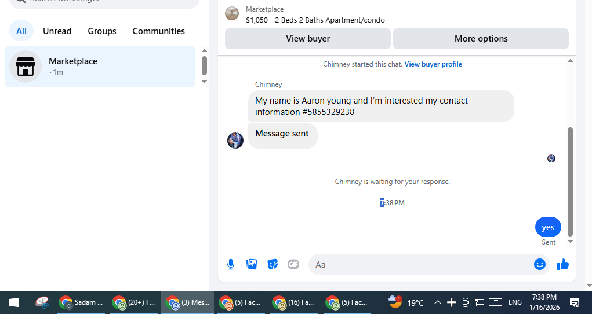Click the Aaron young contact message bubble
The image size is (592, 314).
[381, 106]
